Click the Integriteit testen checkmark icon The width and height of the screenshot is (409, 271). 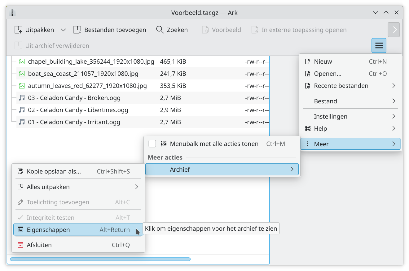pos(20,218)
